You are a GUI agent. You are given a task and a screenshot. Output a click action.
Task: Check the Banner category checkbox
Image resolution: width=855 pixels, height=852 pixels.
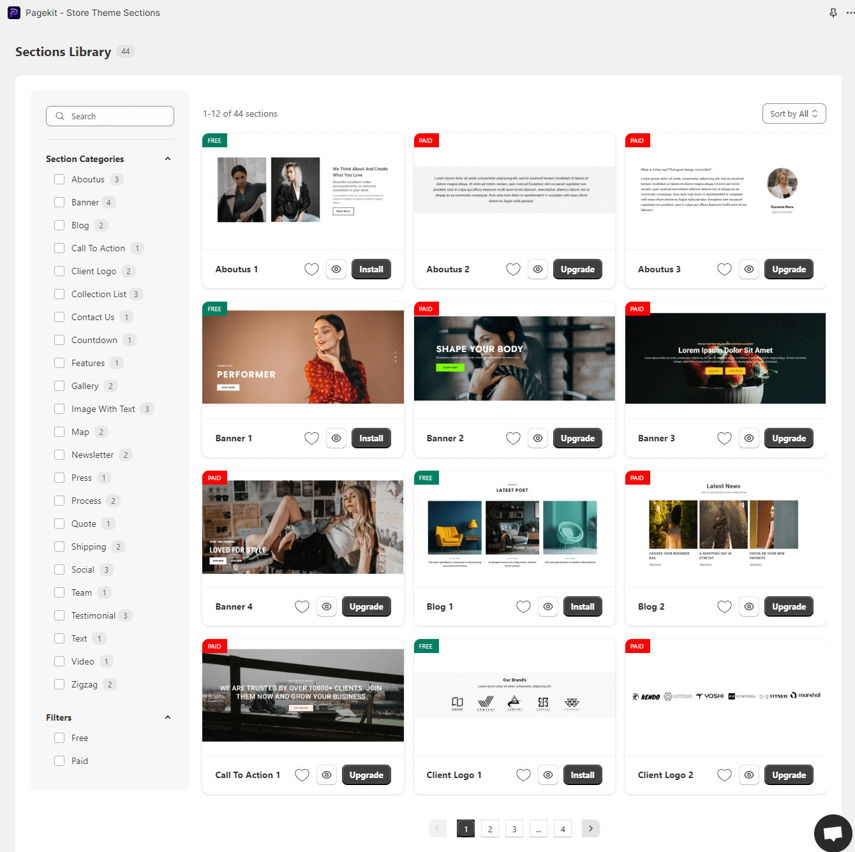click(59, 202)
